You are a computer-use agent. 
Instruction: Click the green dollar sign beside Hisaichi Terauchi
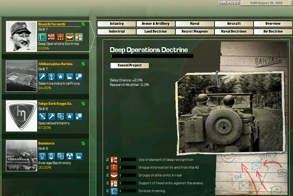tap(83, 24)
